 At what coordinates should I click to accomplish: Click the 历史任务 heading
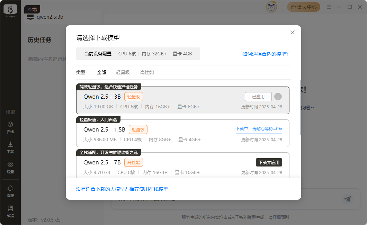(x=39, y=40)
